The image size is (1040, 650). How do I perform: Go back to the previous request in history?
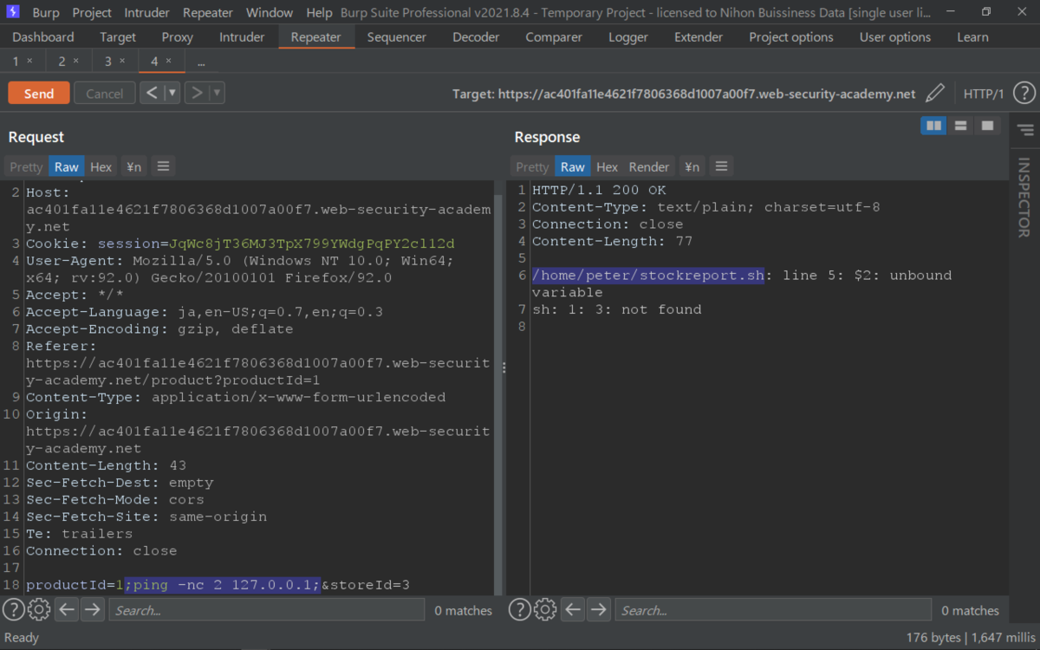(152, 93)
